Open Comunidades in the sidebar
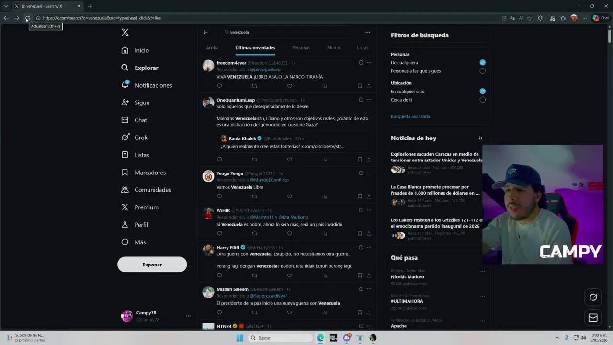This screenshot has width=613, height=345. pos(146,190)
